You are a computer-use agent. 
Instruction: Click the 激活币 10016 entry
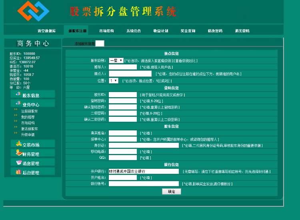tap(22, 66)
